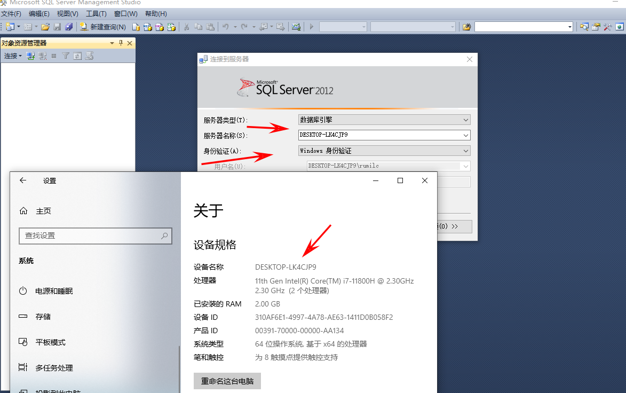Click the 重命名这台电脑 button
The height and width of the screenshot is (393, 626).
pyautogui.click(x=227, y=381)
